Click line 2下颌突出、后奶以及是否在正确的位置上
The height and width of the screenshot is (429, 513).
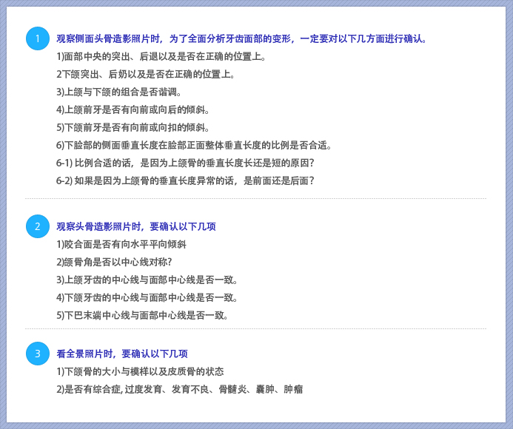[146, 74]
